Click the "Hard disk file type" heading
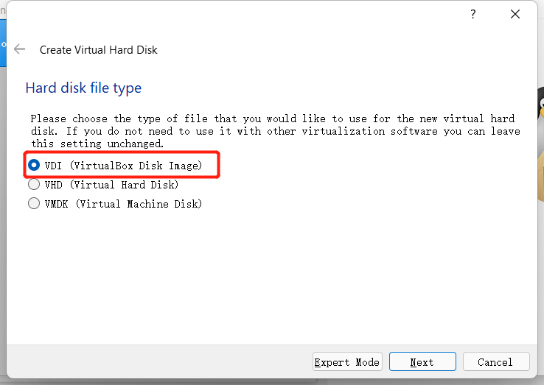 click(83, 88)
